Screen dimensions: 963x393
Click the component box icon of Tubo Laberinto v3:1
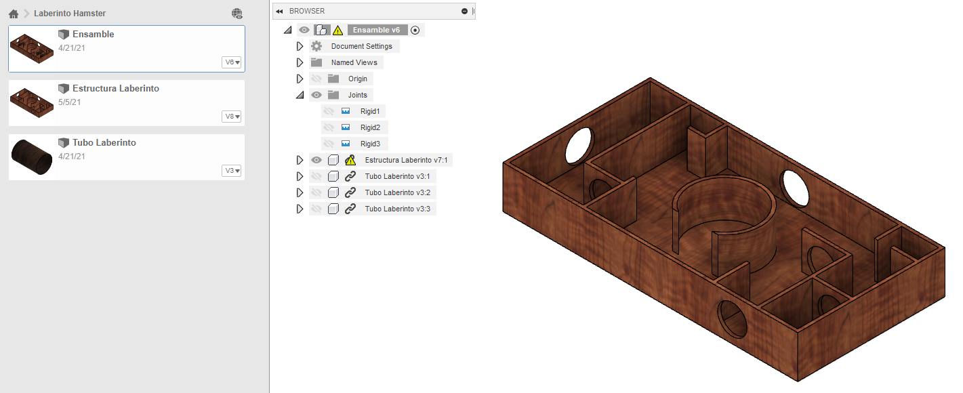333,176
